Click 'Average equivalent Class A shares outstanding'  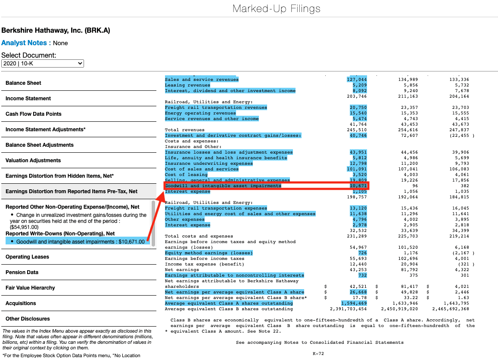229,303
